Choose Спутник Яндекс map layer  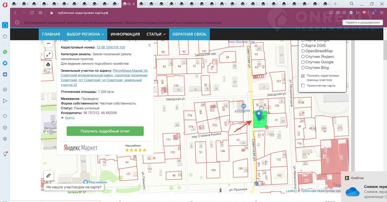[x=303, y=56]
